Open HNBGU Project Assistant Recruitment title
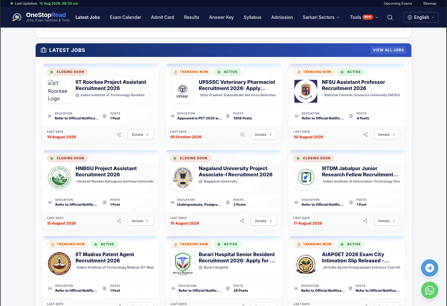 106,171
